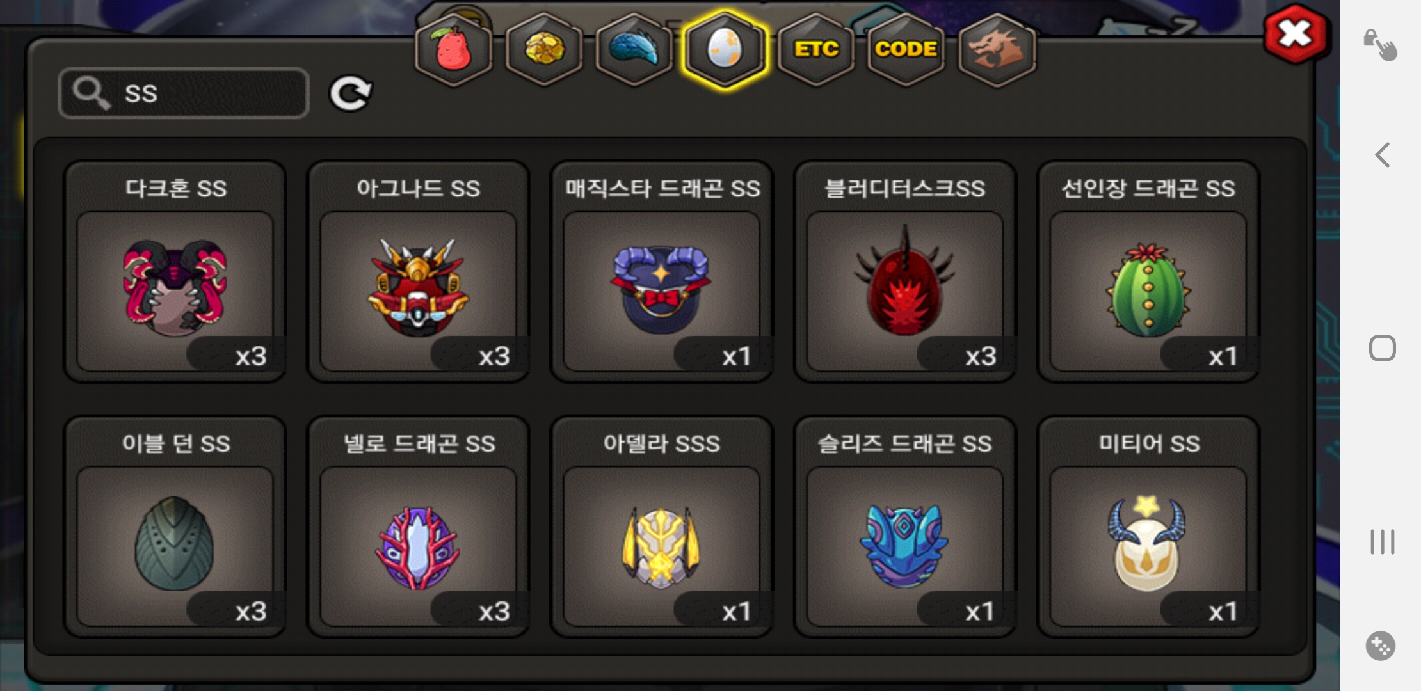
Task: Pick the 블러디터스크SS red egg
Action: point(905,272)
